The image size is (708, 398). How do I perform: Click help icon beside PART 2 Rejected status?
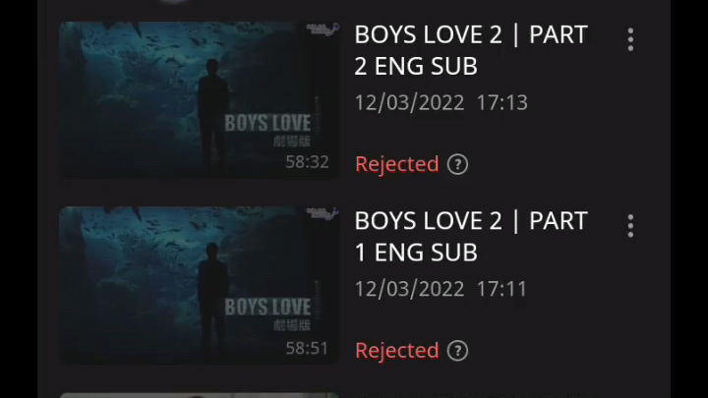(x=457, y=164)
